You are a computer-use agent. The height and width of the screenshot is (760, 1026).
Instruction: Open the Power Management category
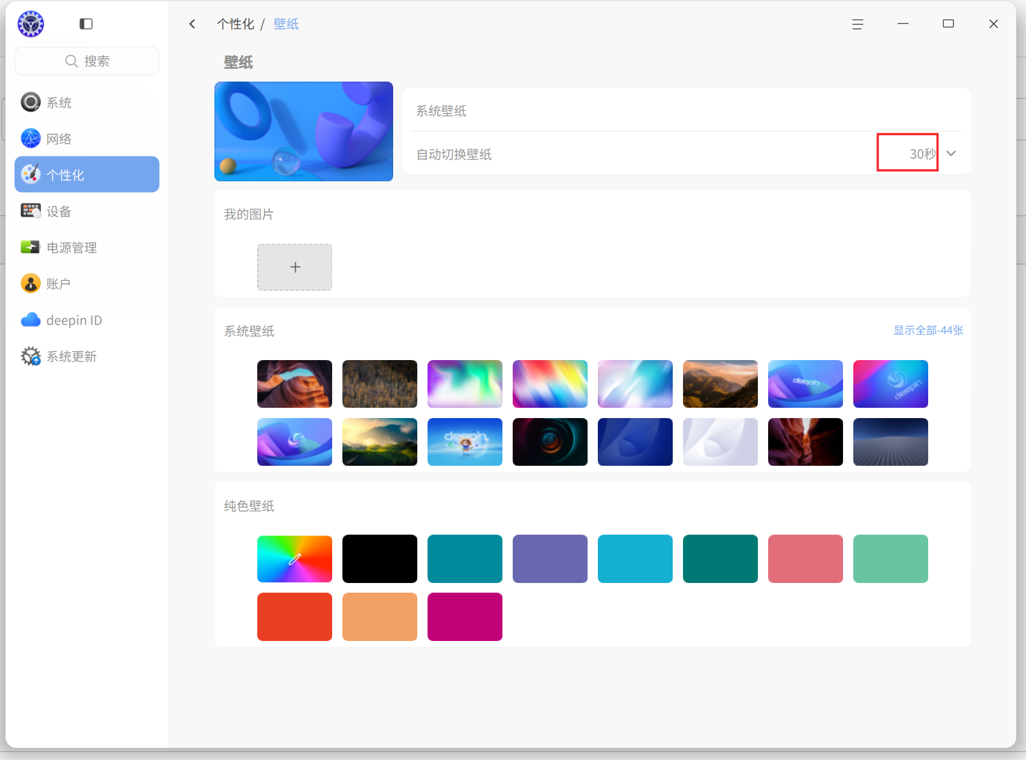coord(87,247)
